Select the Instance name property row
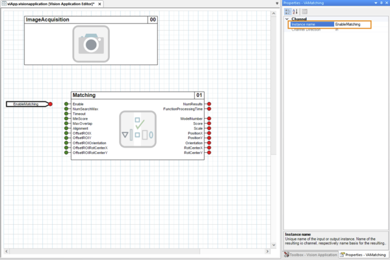The height and width of the screenshot is (260, 390). [x=330, y=25]
